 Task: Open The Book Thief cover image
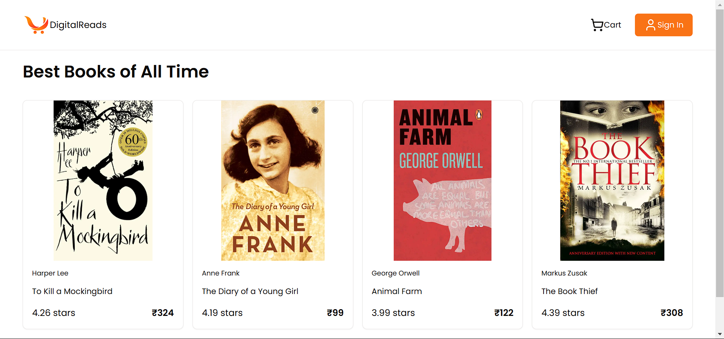point(612,181)
